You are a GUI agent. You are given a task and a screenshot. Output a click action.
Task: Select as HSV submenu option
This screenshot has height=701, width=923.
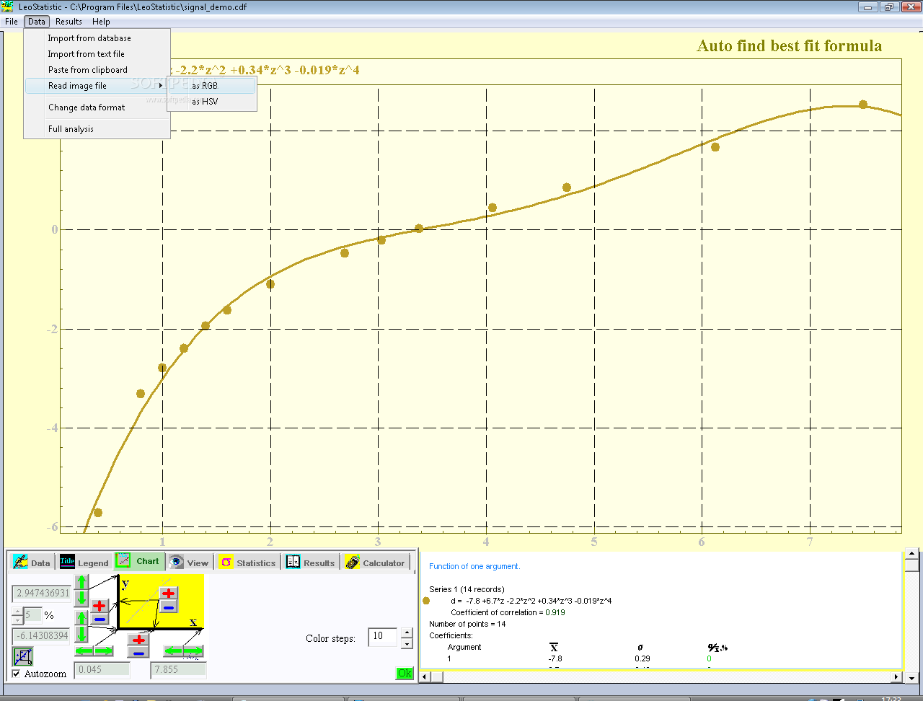click(213, 102)
